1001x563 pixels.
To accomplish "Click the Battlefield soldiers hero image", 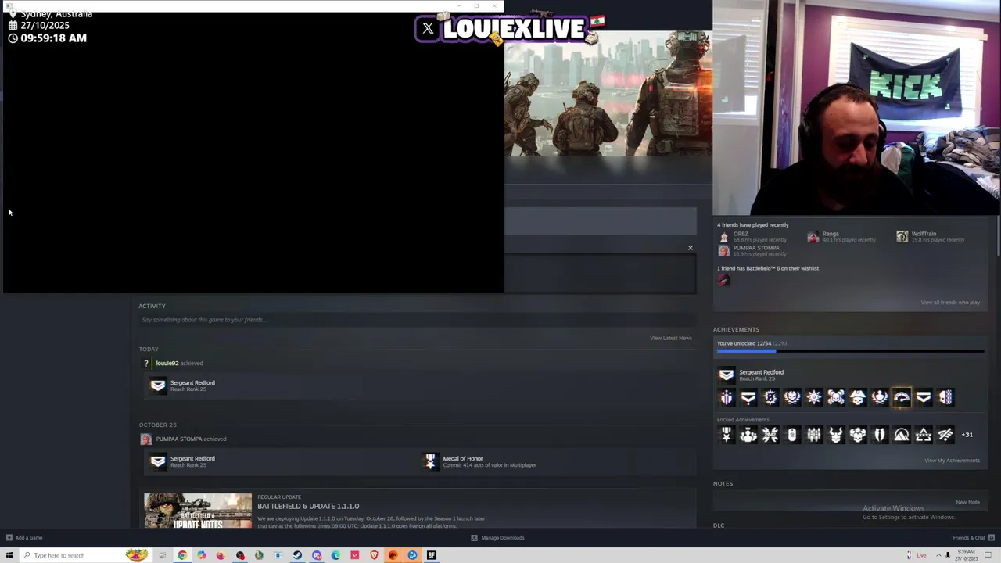I will click(x=608, y=94).
